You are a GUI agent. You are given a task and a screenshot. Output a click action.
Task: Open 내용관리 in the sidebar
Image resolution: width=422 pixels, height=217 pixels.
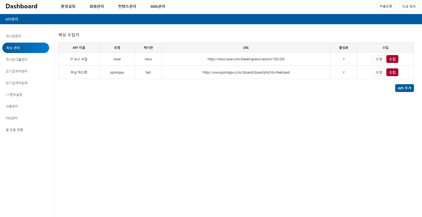click(12, 106)
